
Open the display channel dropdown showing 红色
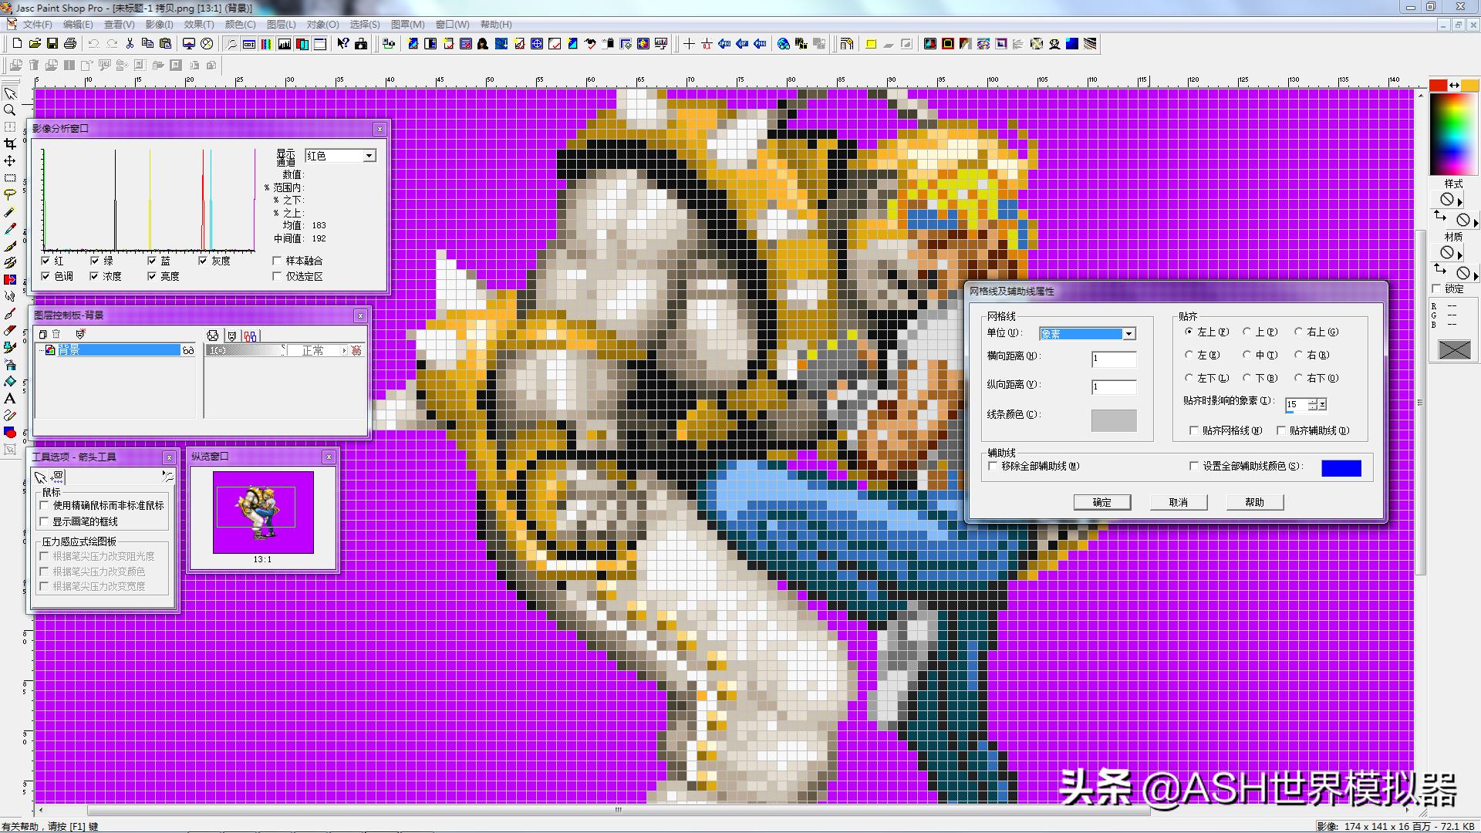pyautogui.click(x=369, y=155)
